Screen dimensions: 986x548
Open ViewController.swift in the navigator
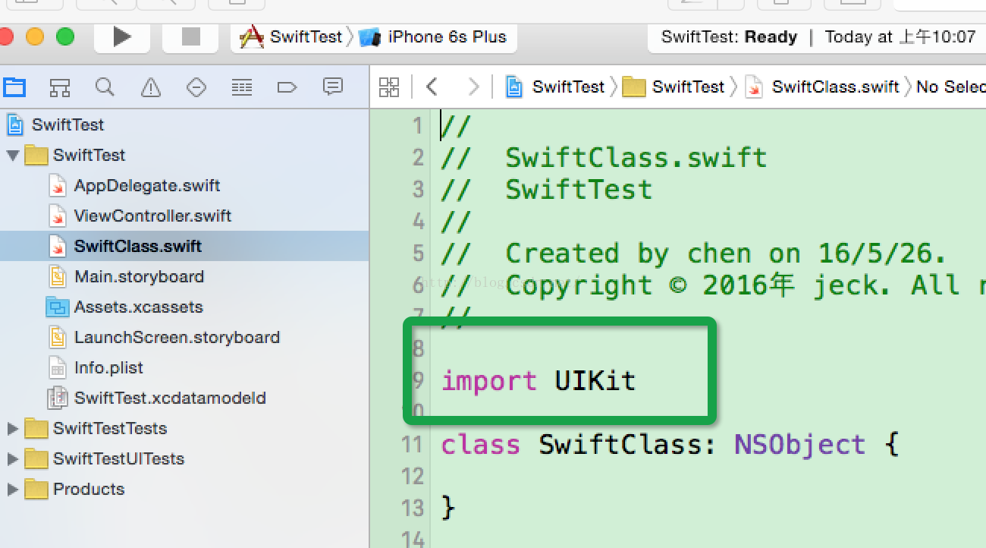pos(184,216)
